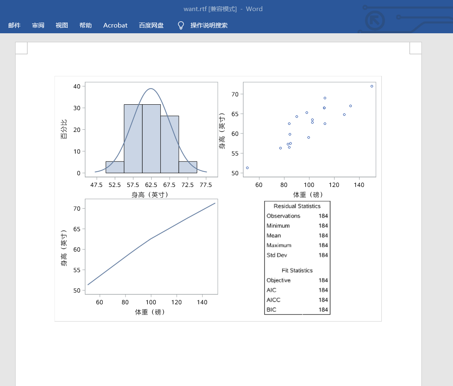Open the 邮件 ribbon tab
This screenshot has width=453, height=386.
pos(14,25)
